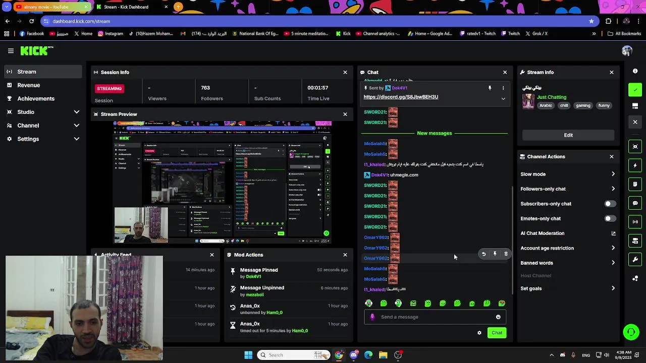This screenshot has width=646, height=363.
Task: Open pinned message three-dot options
Action: pos(503,88)
